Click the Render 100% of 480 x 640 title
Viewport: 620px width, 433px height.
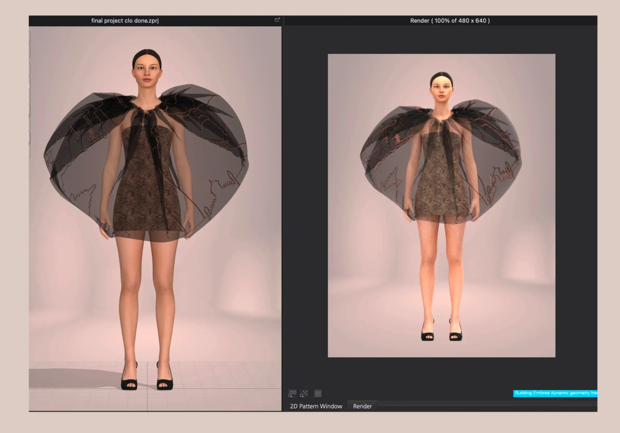tap(450, 21)
